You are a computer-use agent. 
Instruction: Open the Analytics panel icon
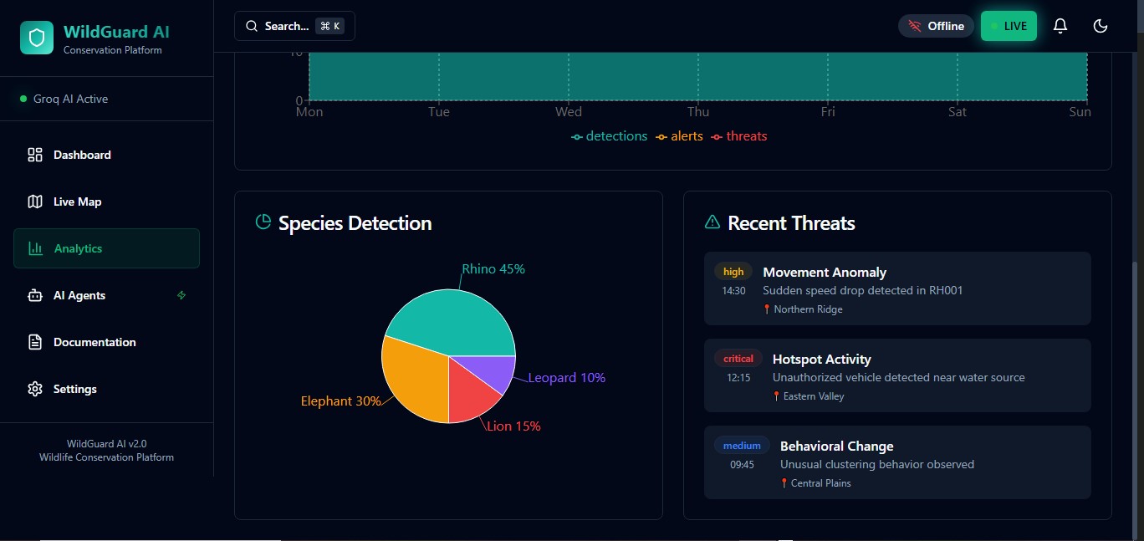click(34, 248)
